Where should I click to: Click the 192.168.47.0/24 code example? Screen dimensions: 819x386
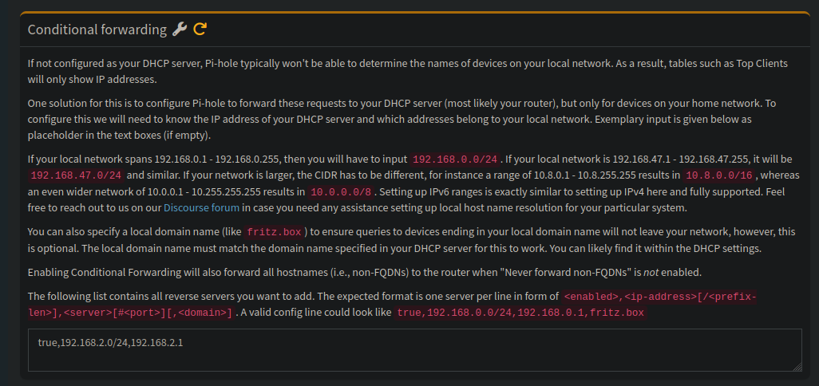click(76, 175)
